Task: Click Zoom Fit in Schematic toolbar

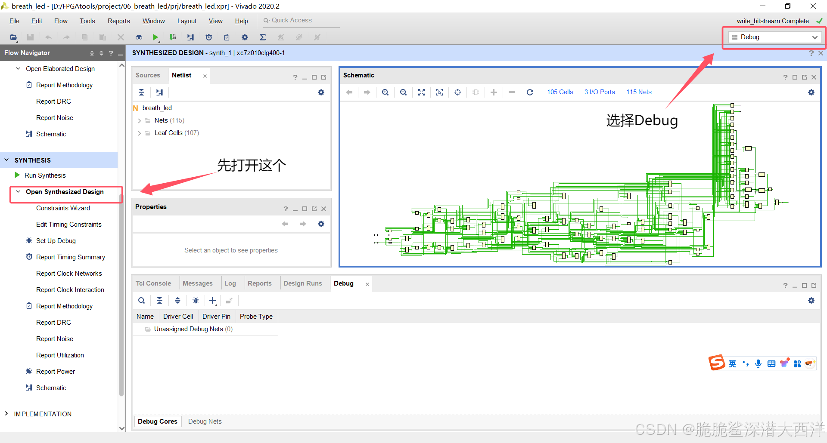Action: [x=421, y=92]
